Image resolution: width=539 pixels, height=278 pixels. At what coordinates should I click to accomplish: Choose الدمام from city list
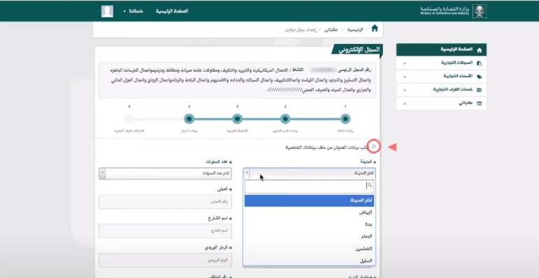pos(309,236)
